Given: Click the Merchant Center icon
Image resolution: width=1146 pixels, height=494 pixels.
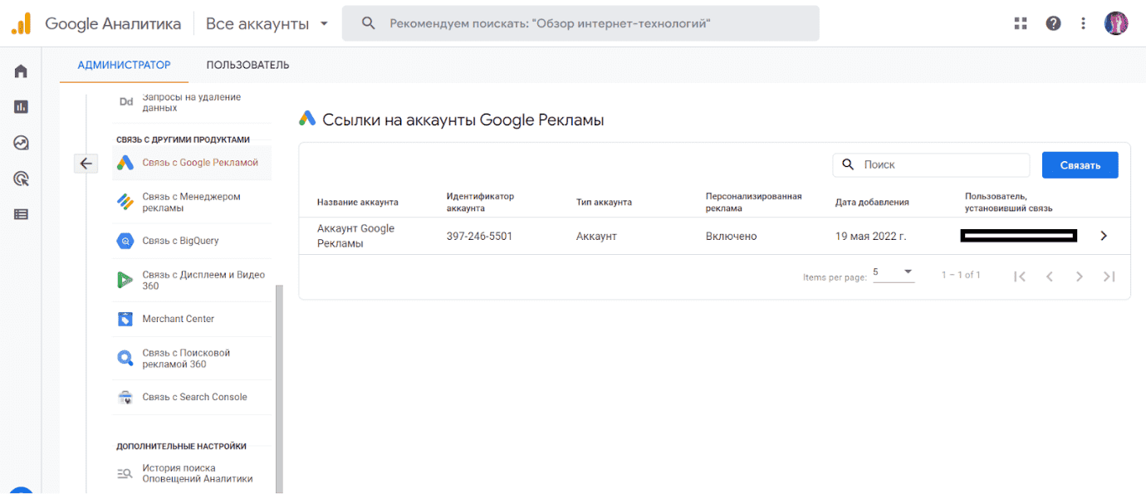Looking at the screenshot, I should [125, 319].
